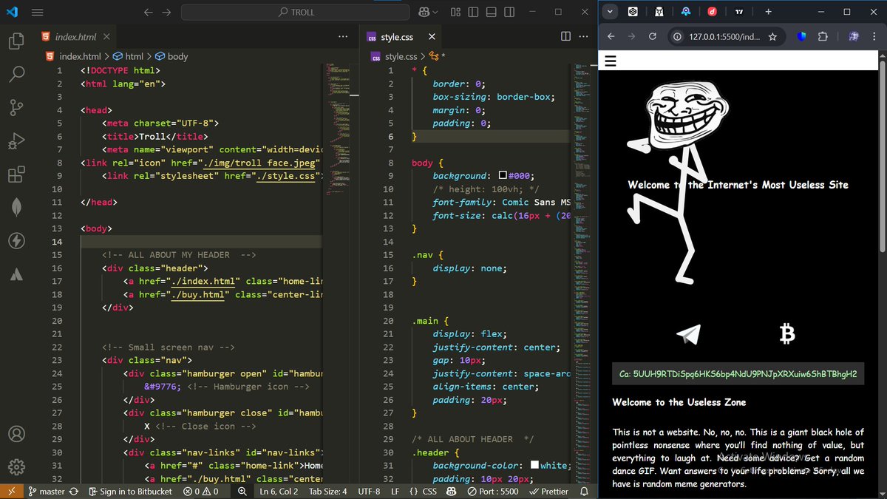The height and width of the screenshot is (499, 887).
Task: Expand the Copilot dropdown arrow in title bar
Action: coord(435,12)
